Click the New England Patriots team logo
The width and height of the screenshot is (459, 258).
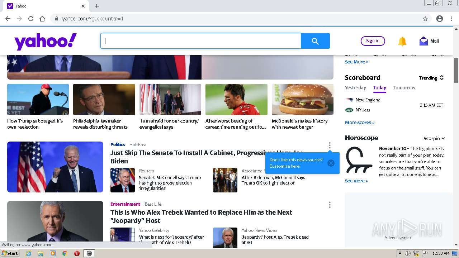tap(349, 100)
